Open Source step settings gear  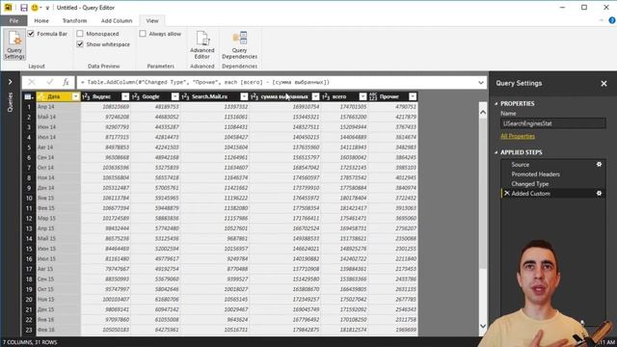click(599, 165)
